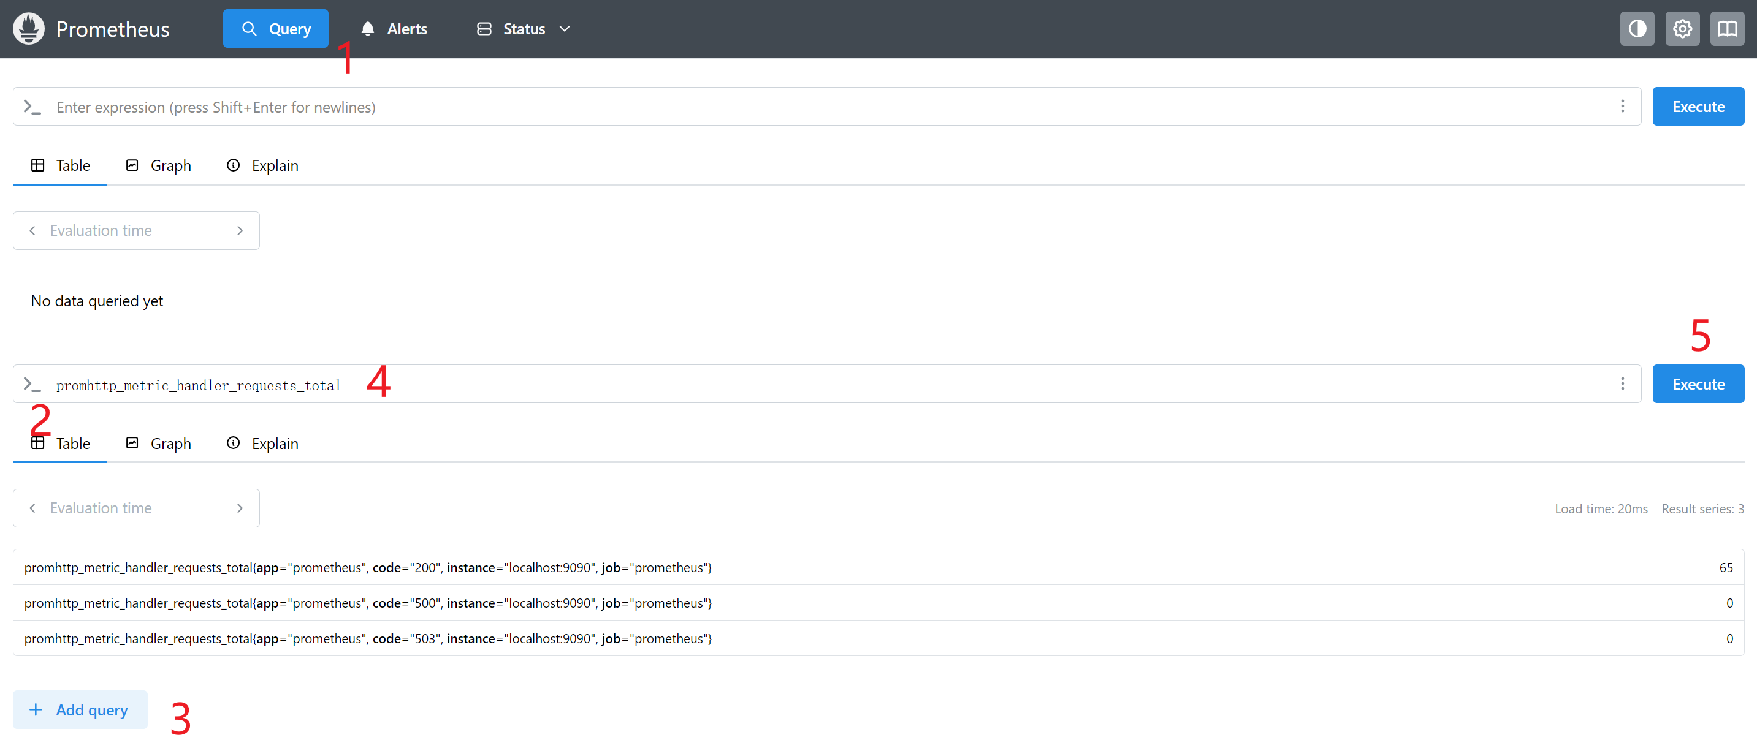Image resolution: width=1757 pixels, height=740 pixels.
Task: Click the terminal prompt icon of first query
Action: click(x=32, y=107)
